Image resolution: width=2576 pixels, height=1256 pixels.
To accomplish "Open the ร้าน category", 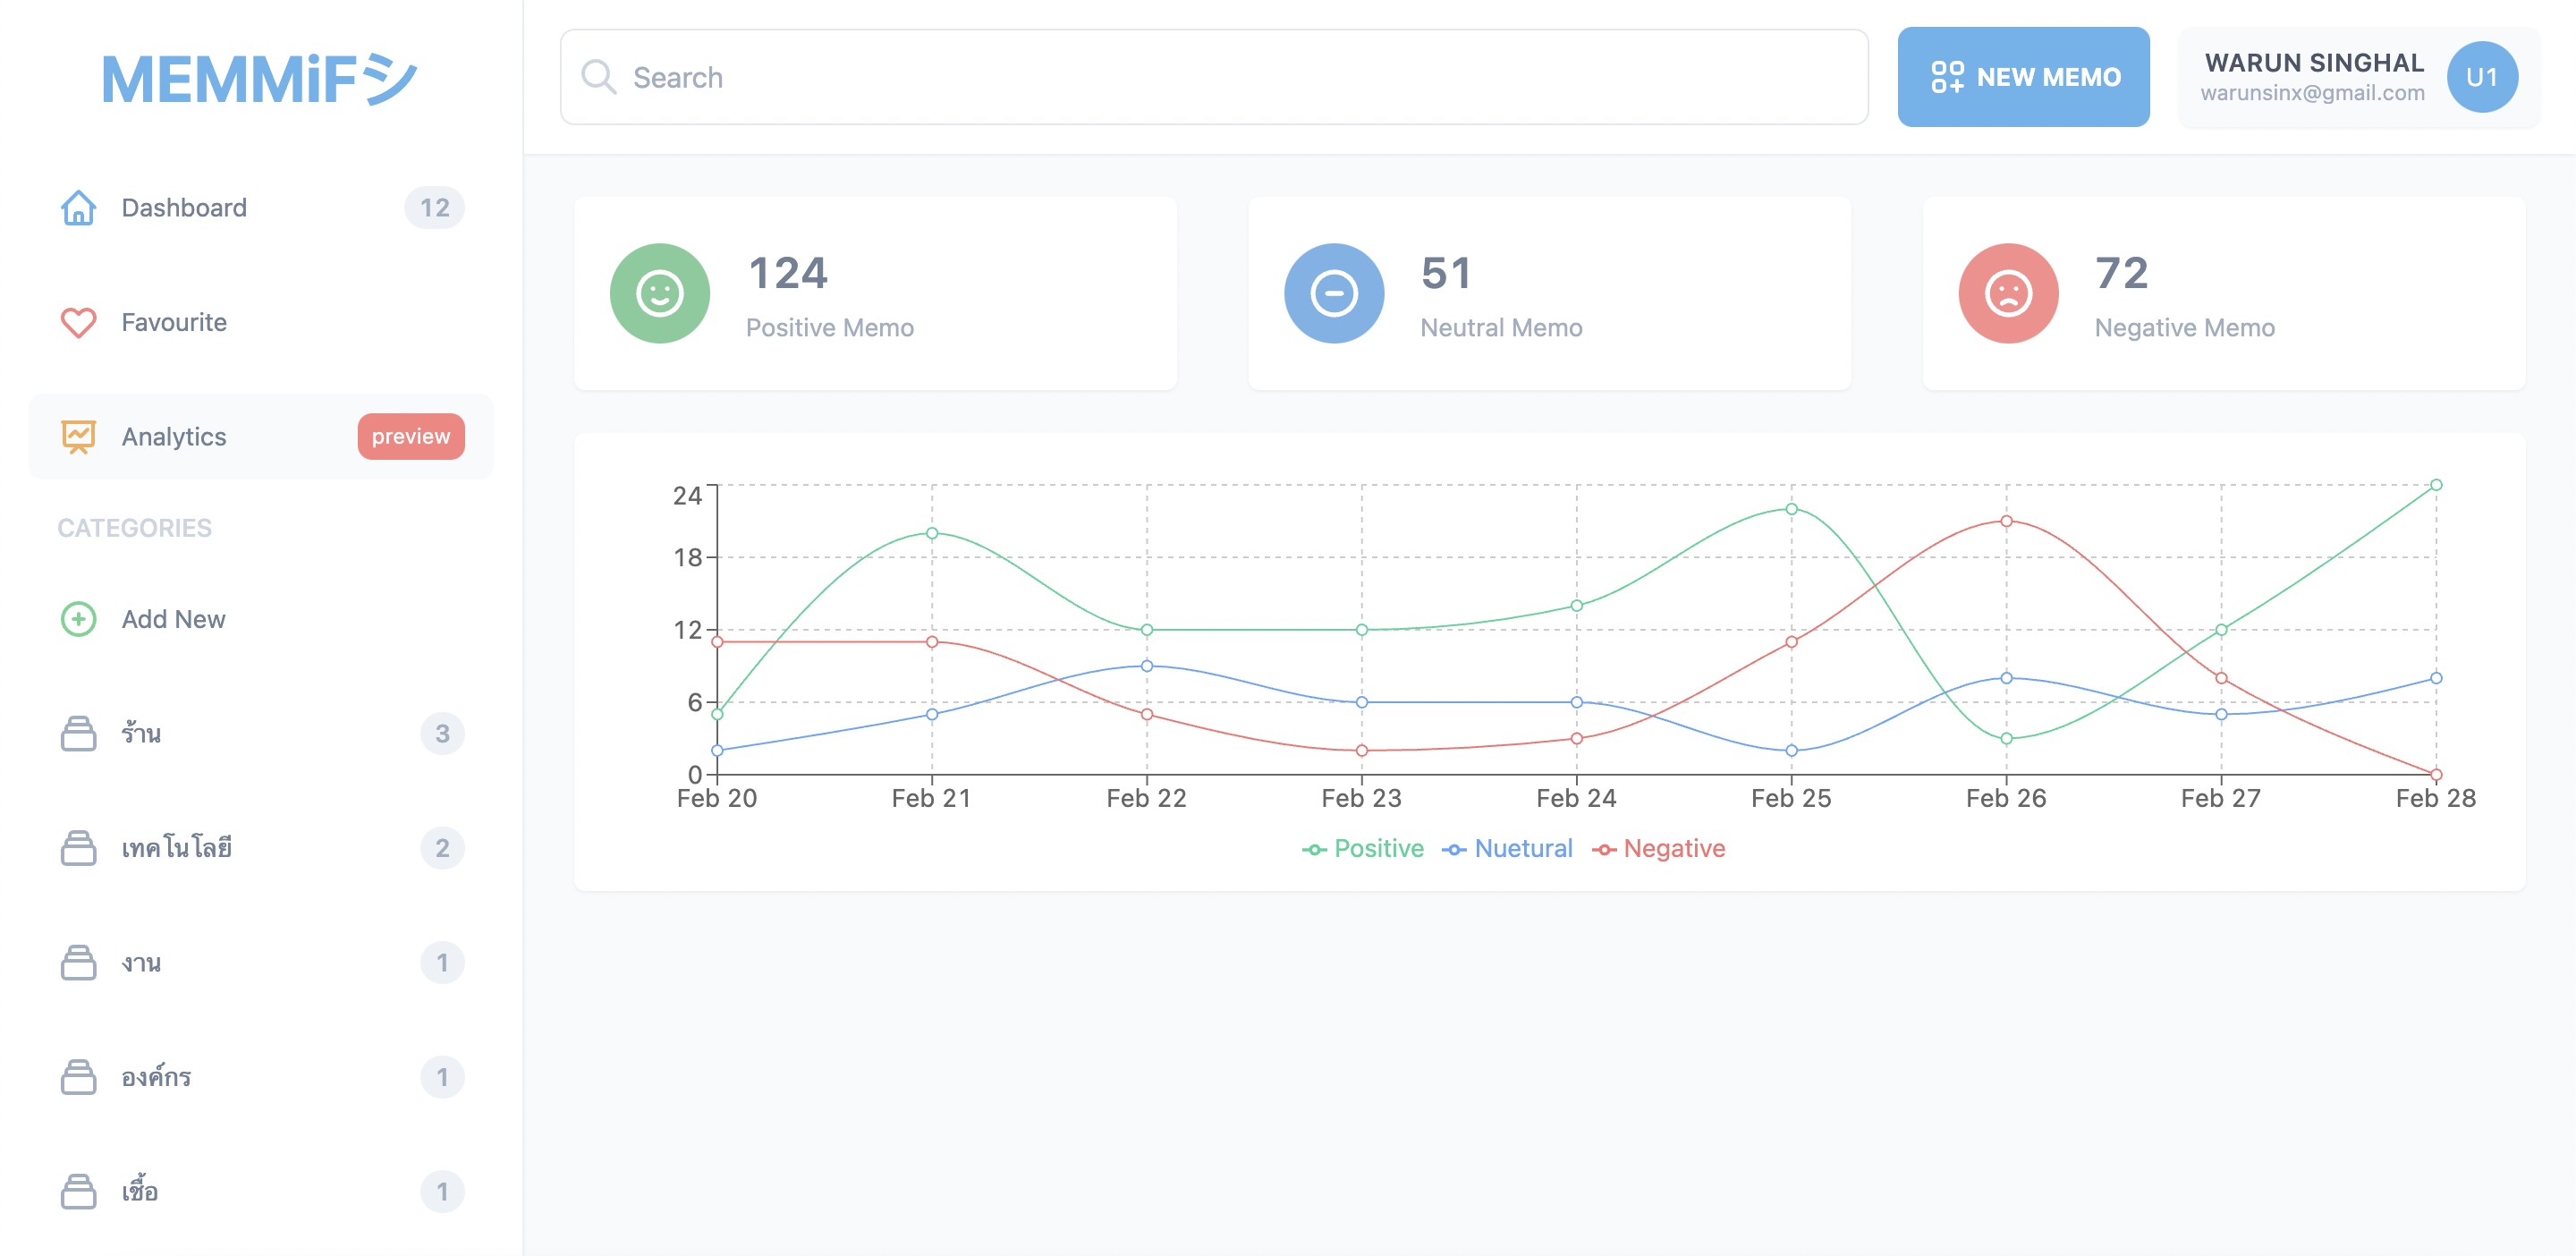I will pos(142,734).
